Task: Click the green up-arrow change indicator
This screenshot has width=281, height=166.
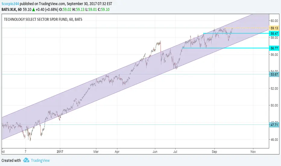Action: point(33,10)
